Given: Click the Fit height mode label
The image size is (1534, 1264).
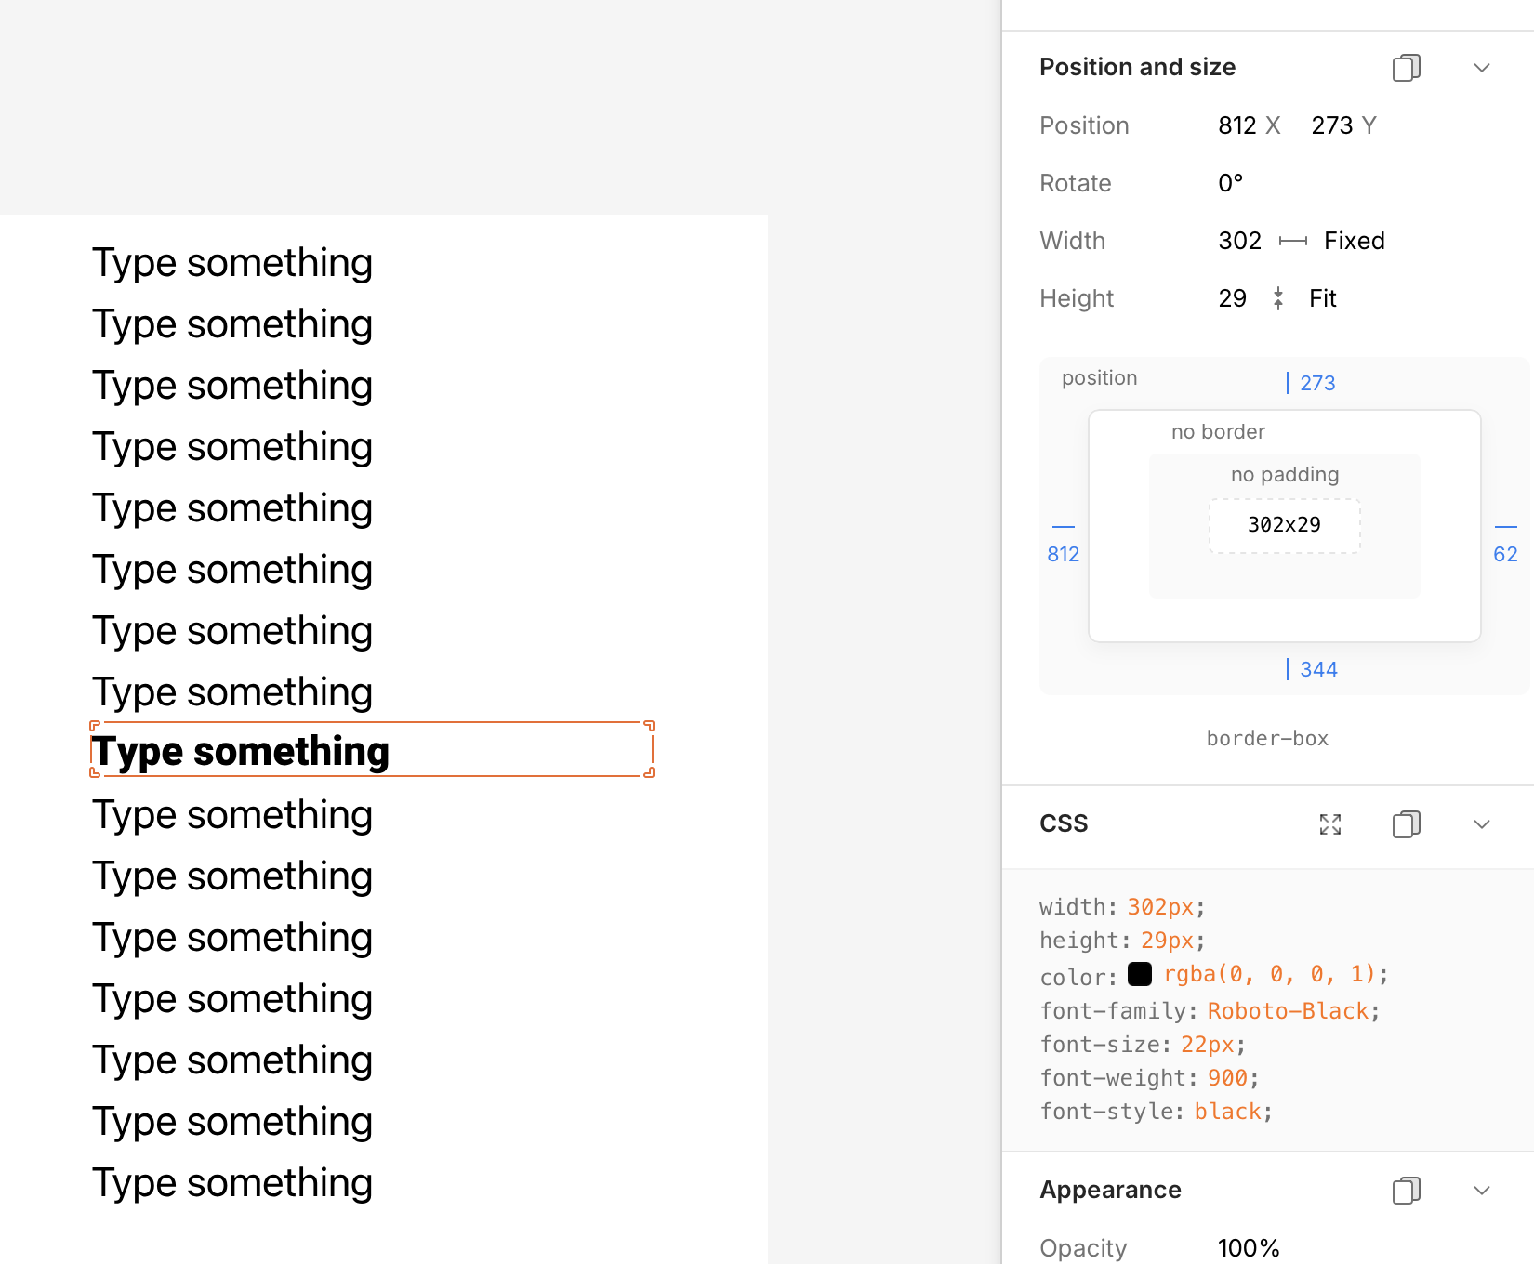Looking at the screenshot, I should click(x=1322, y=298).
